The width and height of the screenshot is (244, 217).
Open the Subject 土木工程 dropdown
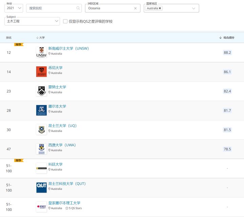click(x=32, y=21)
